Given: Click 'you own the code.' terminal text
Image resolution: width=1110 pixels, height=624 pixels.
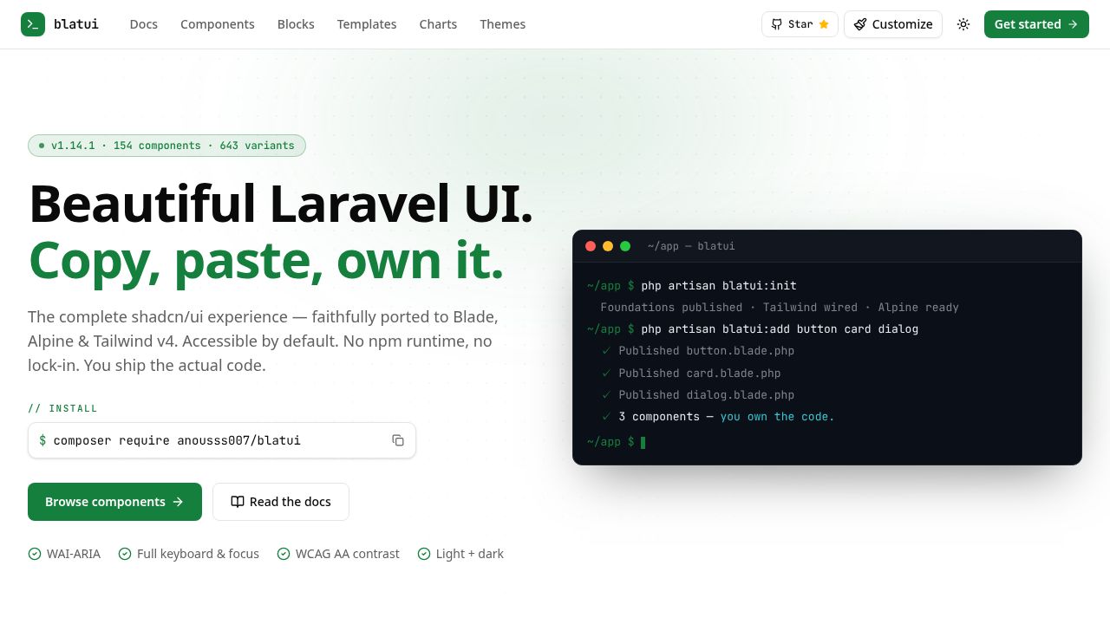Looking at the screenshot, I should click(x=777, y=417).
